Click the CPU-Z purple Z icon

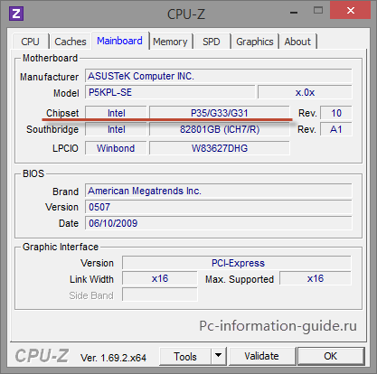(x=16, y=14)
